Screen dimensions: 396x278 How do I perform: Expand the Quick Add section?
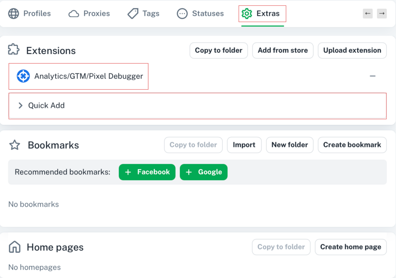21,106
